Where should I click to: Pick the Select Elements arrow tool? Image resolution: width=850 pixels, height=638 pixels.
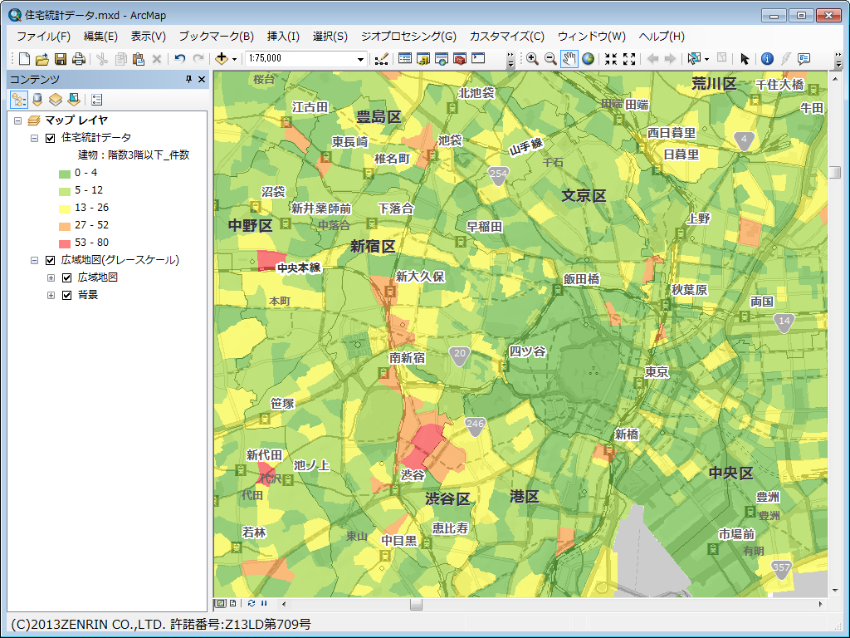[745, 59]
